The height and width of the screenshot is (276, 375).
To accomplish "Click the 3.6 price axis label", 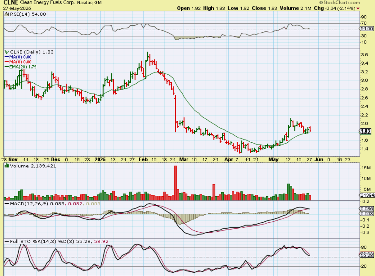I will [x=365, y=55].
